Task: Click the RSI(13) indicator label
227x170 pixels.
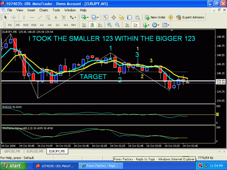Action: (12, 107)
